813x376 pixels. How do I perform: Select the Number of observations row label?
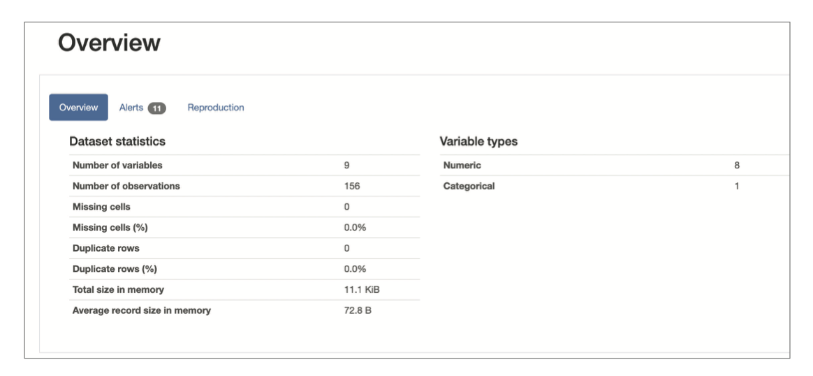tap(126, 186)
